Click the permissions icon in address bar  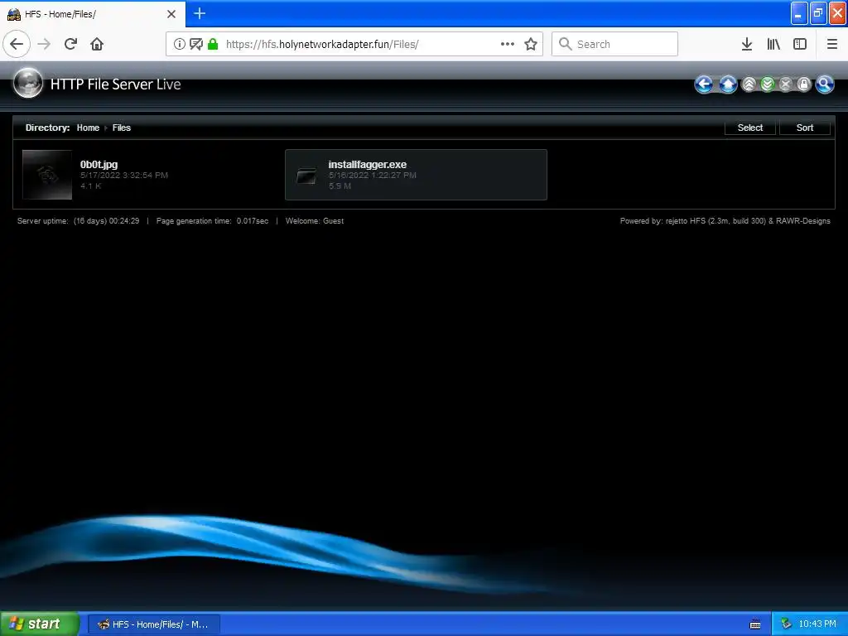click(x=196, y=44)
